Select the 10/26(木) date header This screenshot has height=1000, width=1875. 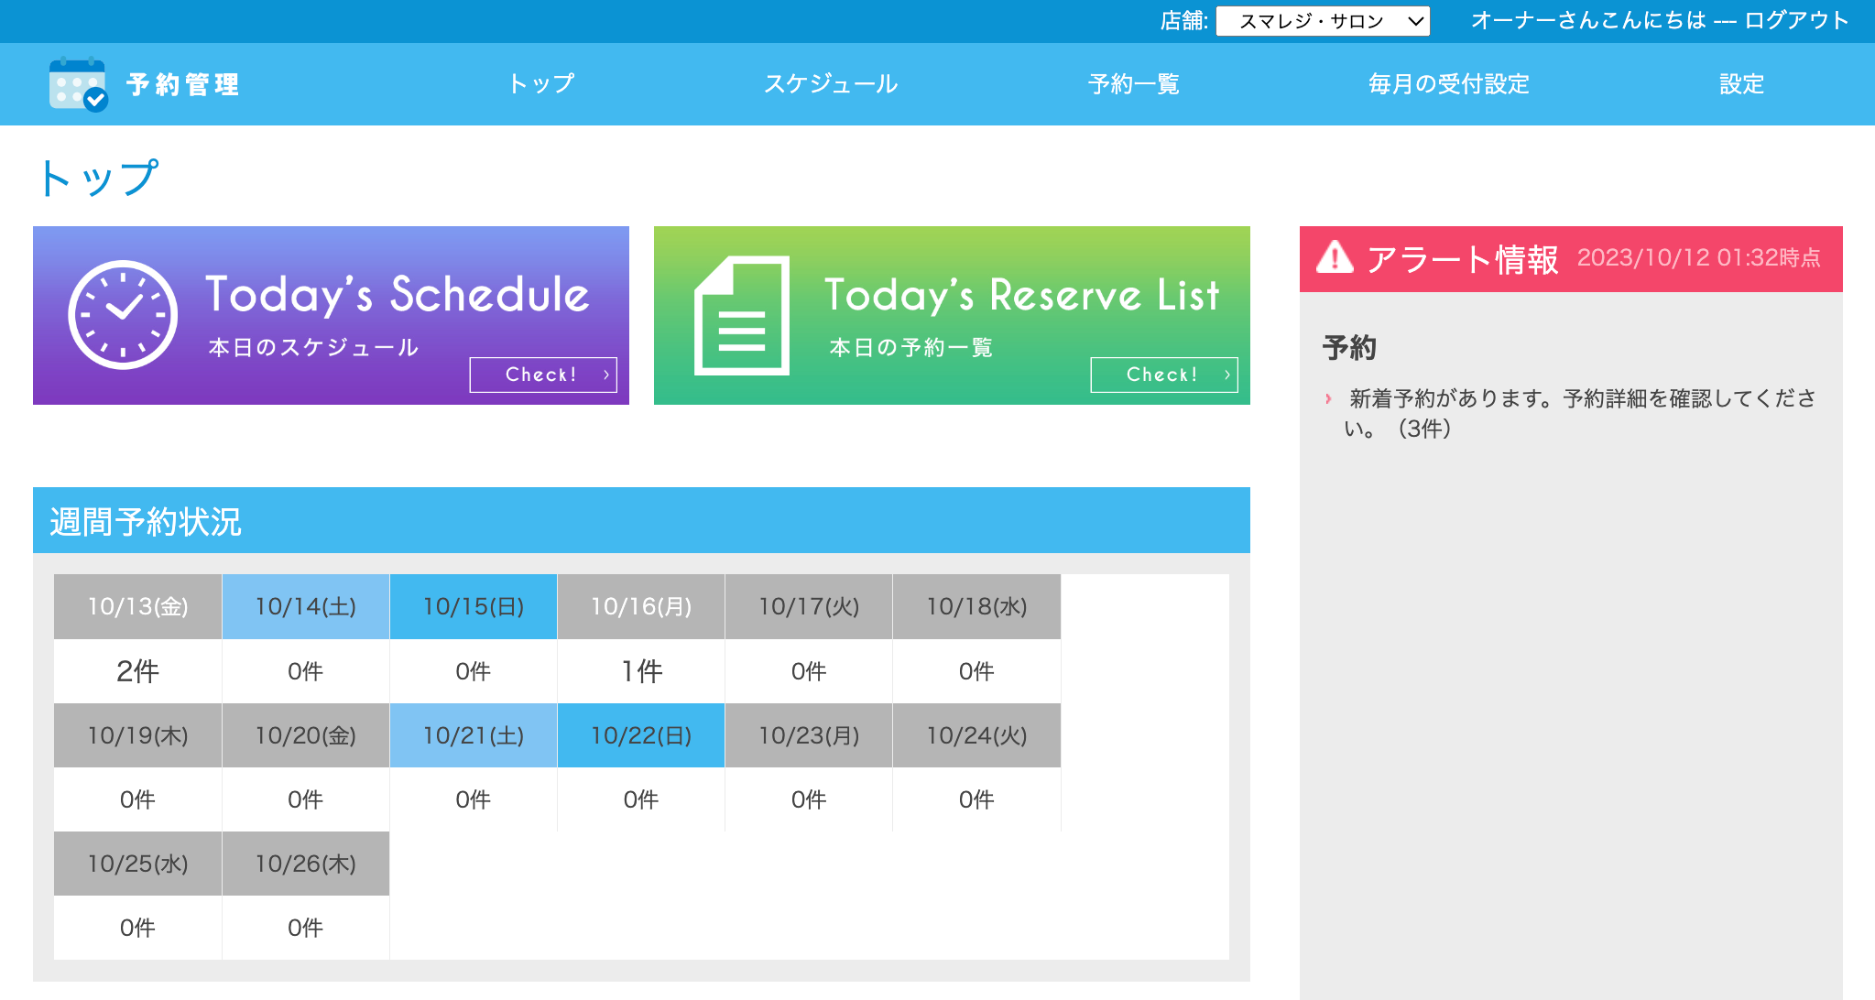pyautogui.click(x=306, y=864)
